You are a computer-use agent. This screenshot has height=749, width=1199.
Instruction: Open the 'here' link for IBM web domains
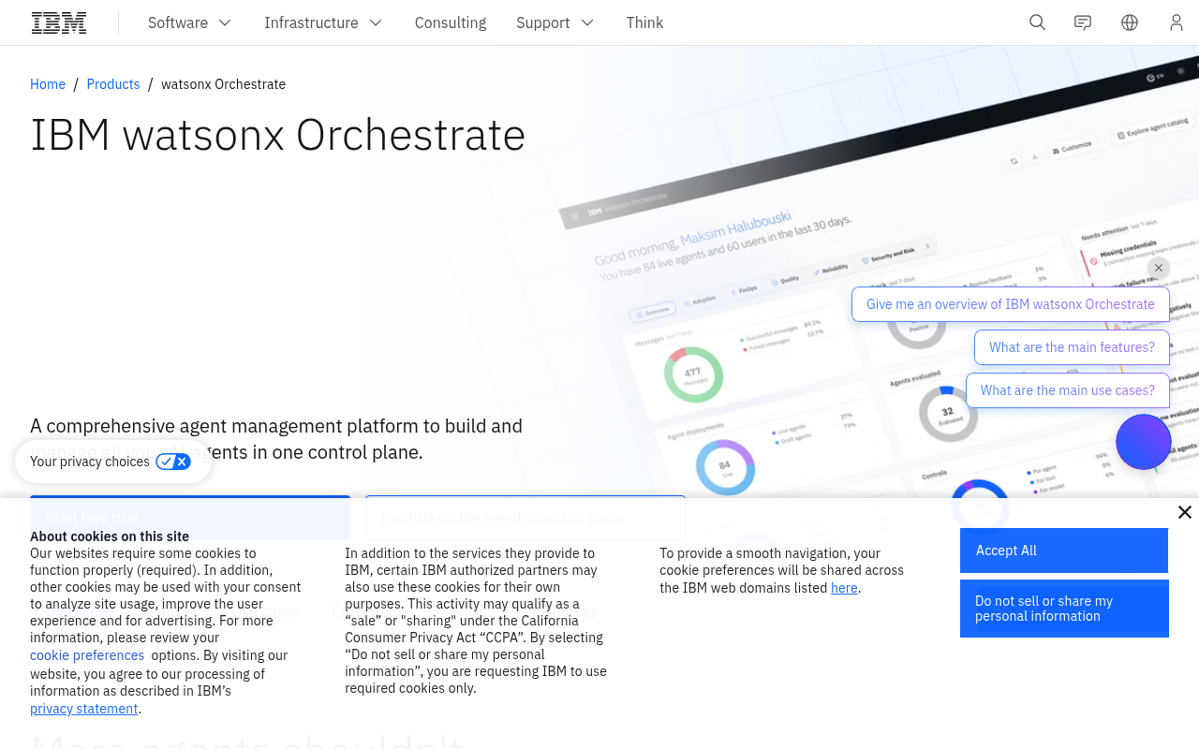tap(844, 588)
